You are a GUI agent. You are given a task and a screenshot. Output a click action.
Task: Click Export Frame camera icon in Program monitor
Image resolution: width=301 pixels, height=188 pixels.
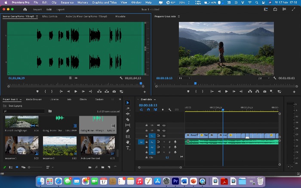(x=265, y=92)
